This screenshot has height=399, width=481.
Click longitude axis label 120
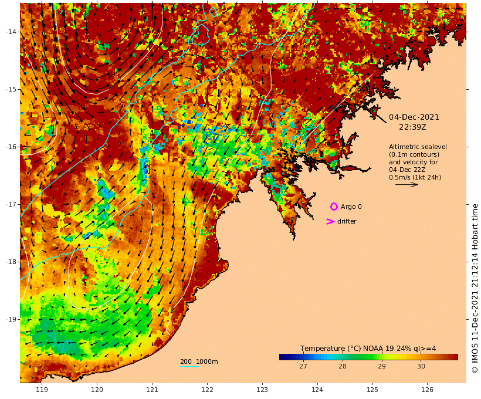pyautogui.click(x=97, y=390)
